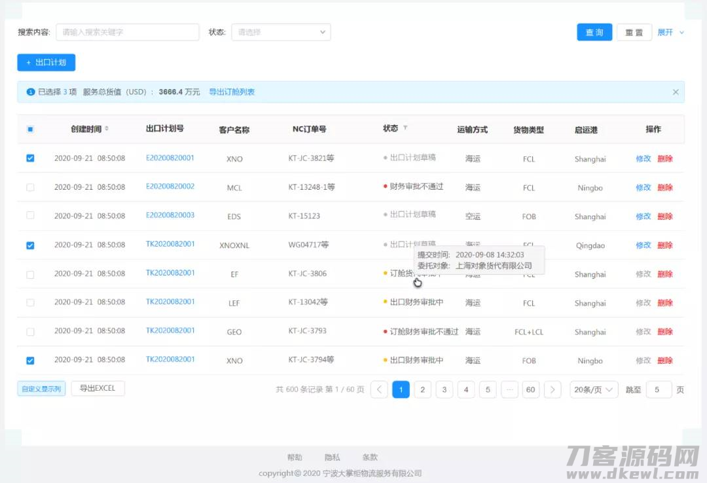
Task: Click the 自定义显示列 button
Action: pyautogui.click(x=41, y=388)
